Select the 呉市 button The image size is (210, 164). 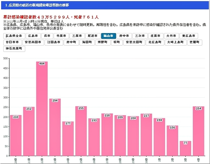coord(47,36)
